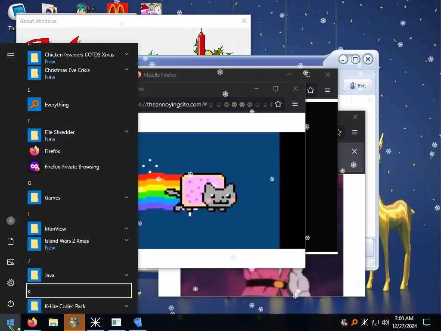Click the Windows Start button
This screenshot has width=441, height=331.
click(x=10, y=322)
